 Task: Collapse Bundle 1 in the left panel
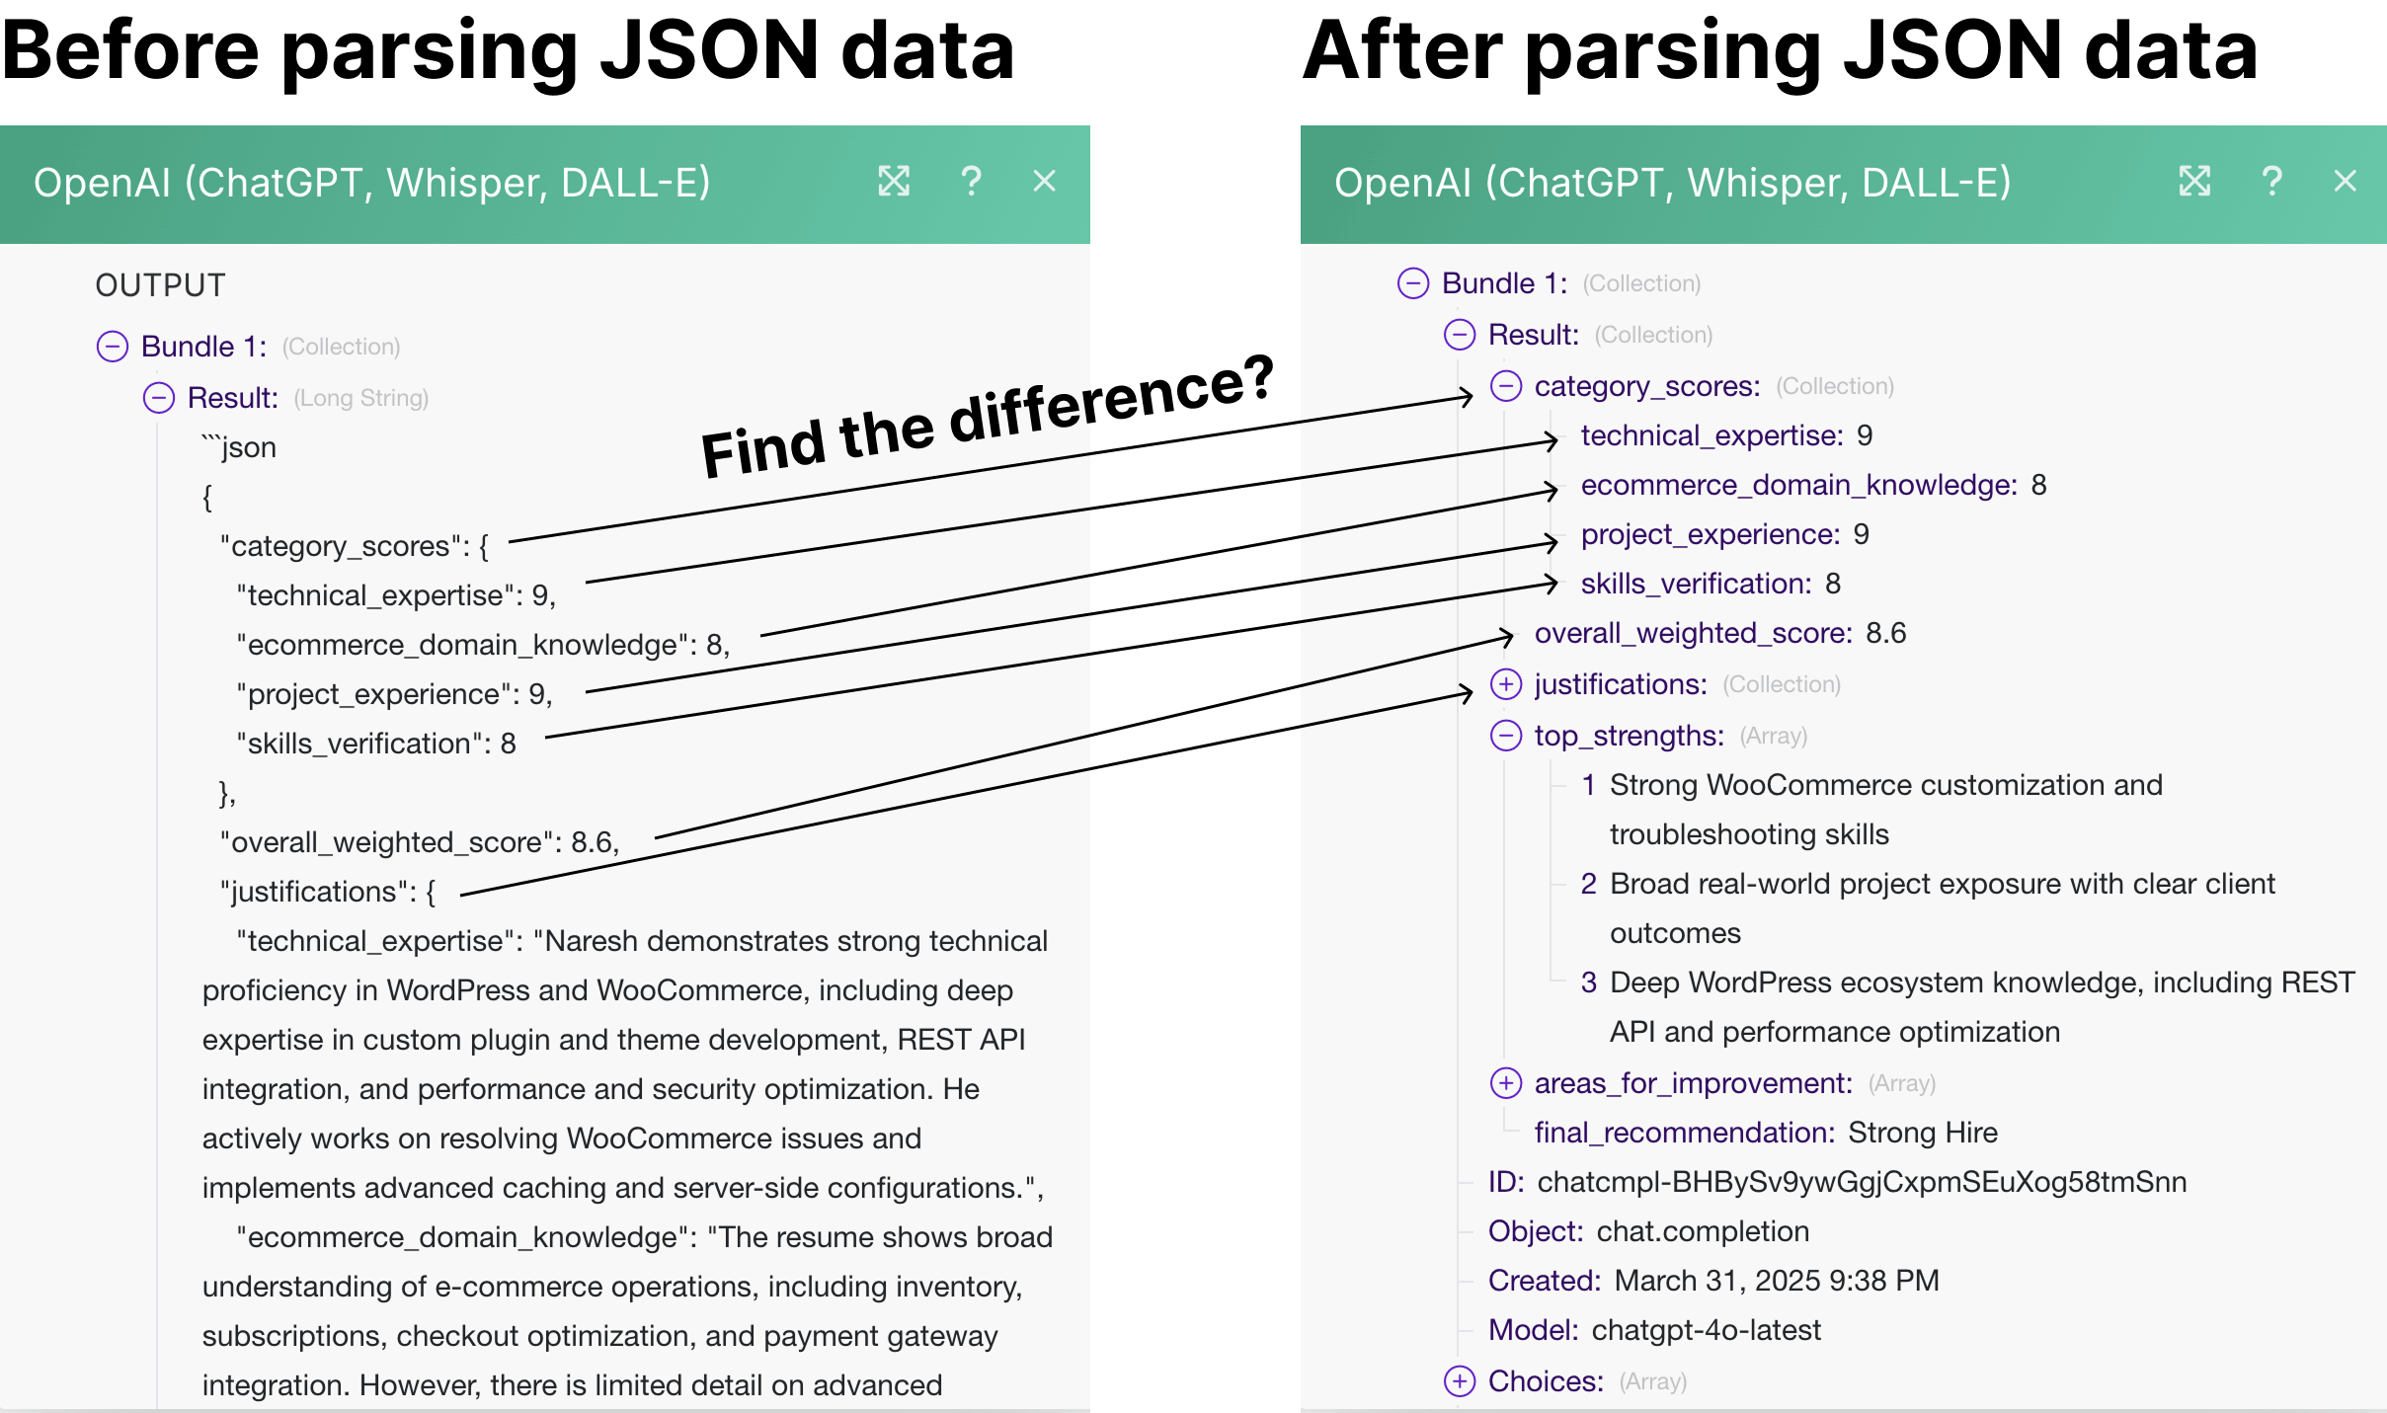click(113, 347)
